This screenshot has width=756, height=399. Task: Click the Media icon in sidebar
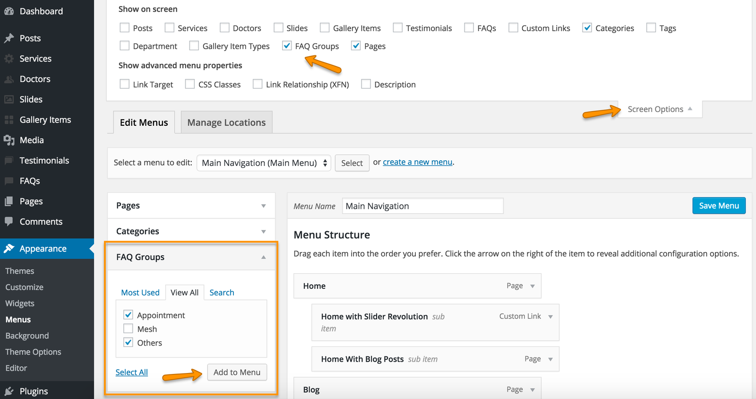coord(9,140)
